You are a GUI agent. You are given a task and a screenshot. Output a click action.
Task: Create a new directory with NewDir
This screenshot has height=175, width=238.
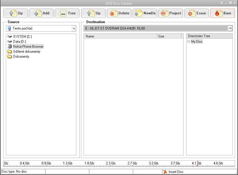pos(145,13)
